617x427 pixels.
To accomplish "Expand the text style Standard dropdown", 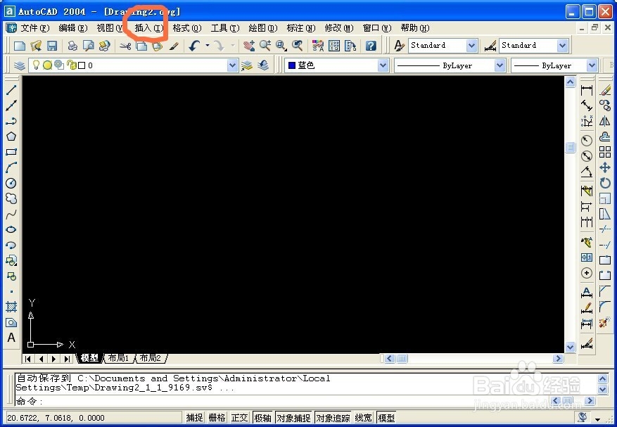I will pos(472,46).
